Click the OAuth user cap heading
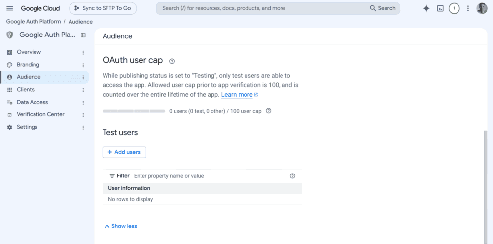The height and width of the screenshot is (244, 493). pyautogui.click(x=133, y=60)
